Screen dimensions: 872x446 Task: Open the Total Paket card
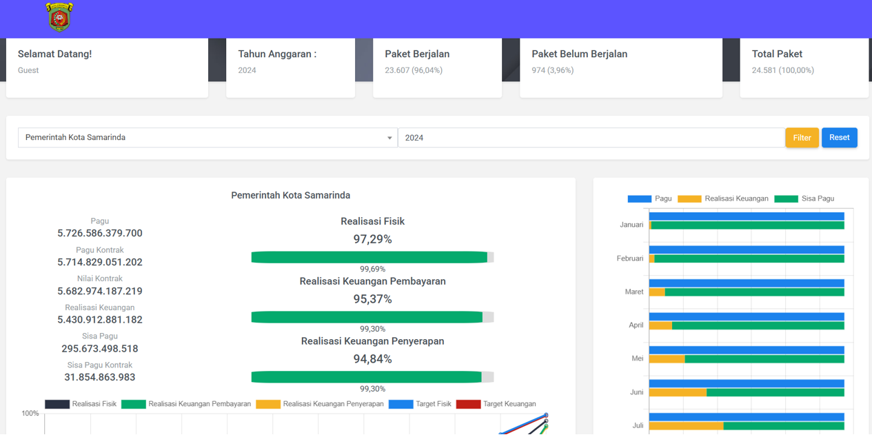[804, 68]
